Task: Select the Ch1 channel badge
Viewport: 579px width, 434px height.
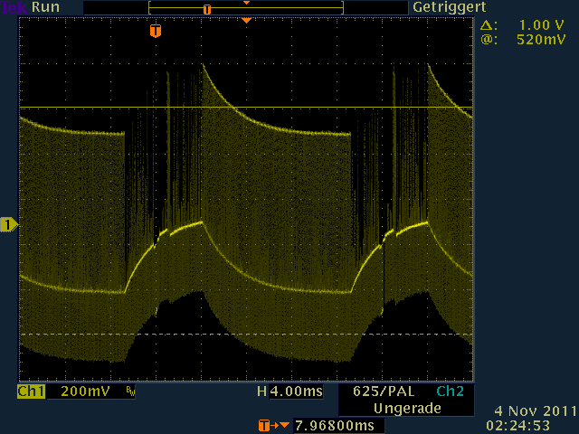Action: click(x=31, y=392)
